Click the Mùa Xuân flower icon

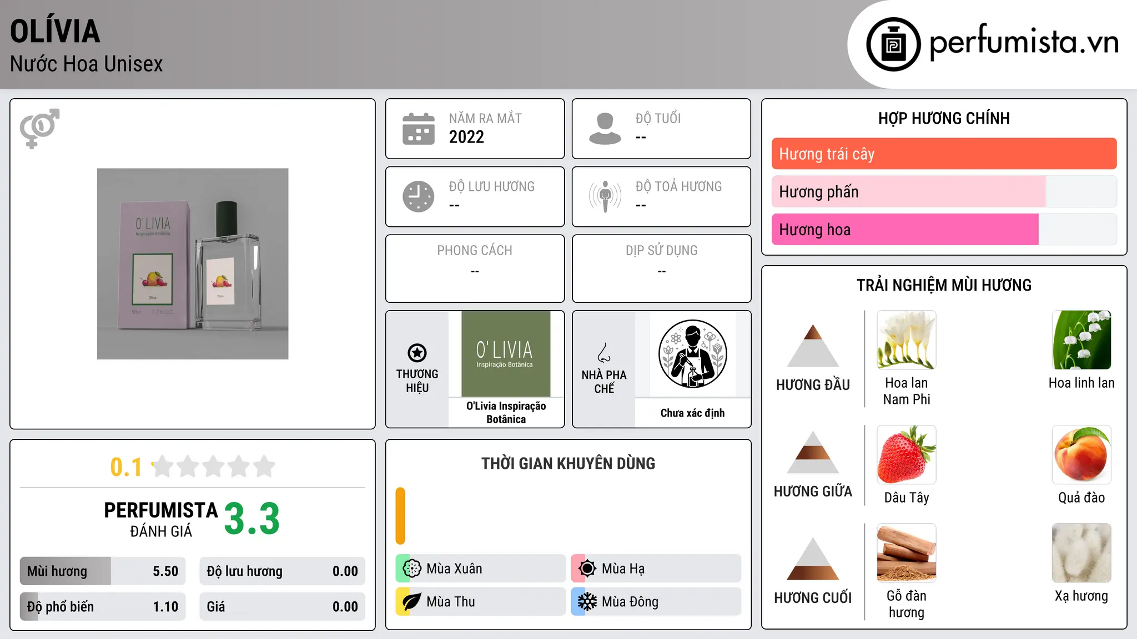point(411,569)
